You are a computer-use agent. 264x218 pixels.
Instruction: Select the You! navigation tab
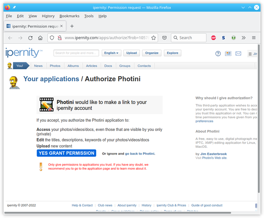[x=21, y=66]
